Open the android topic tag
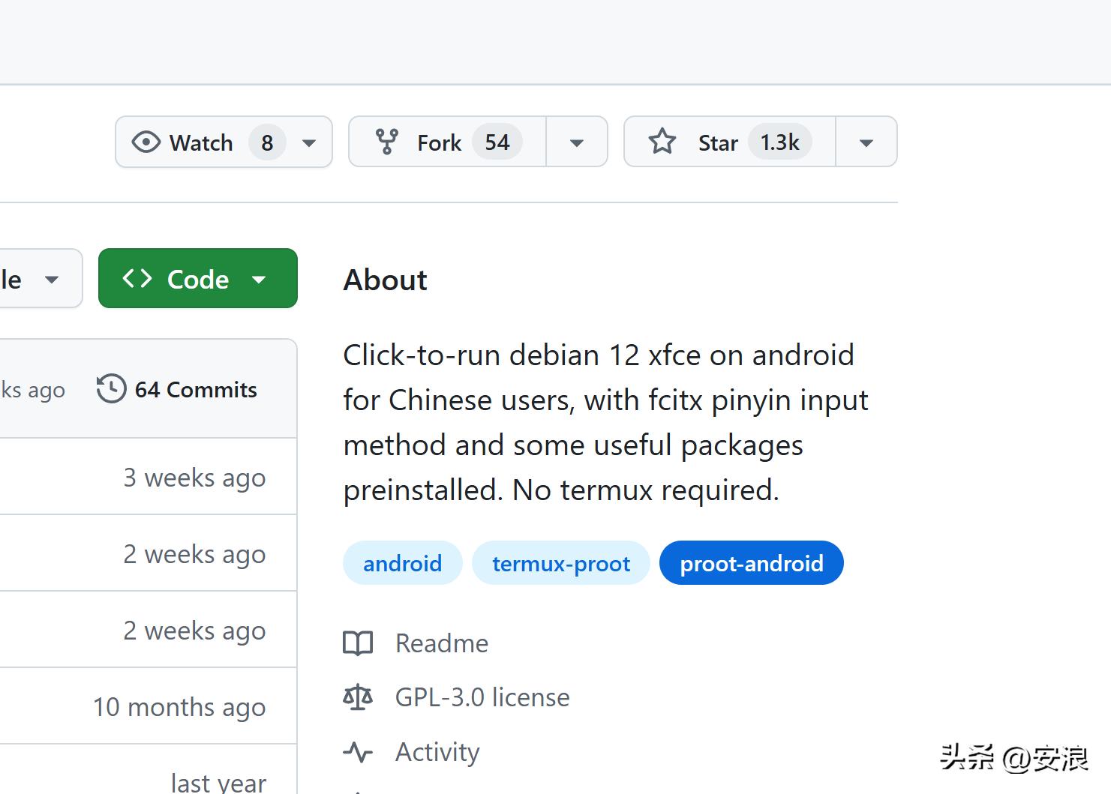Image resolution: width=1111 pixels, height=794 pixels. tap(402, 563)
